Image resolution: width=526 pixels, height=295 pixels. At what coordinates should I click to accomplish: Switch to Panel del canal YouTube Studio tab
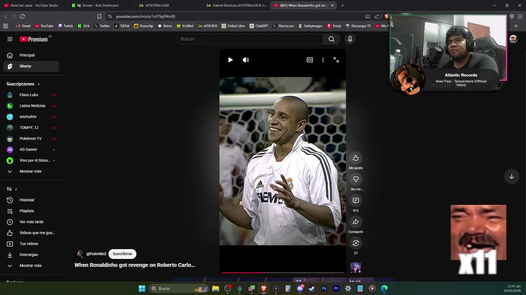click(x=34, y=5)
